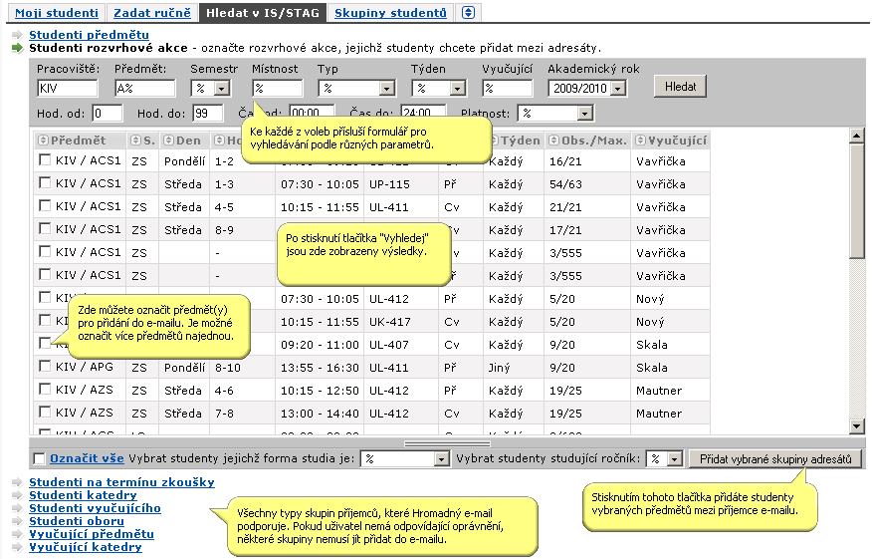
Task: Click the arrow icon beside Studenti katedry
Action: click(x=18, y=495)
